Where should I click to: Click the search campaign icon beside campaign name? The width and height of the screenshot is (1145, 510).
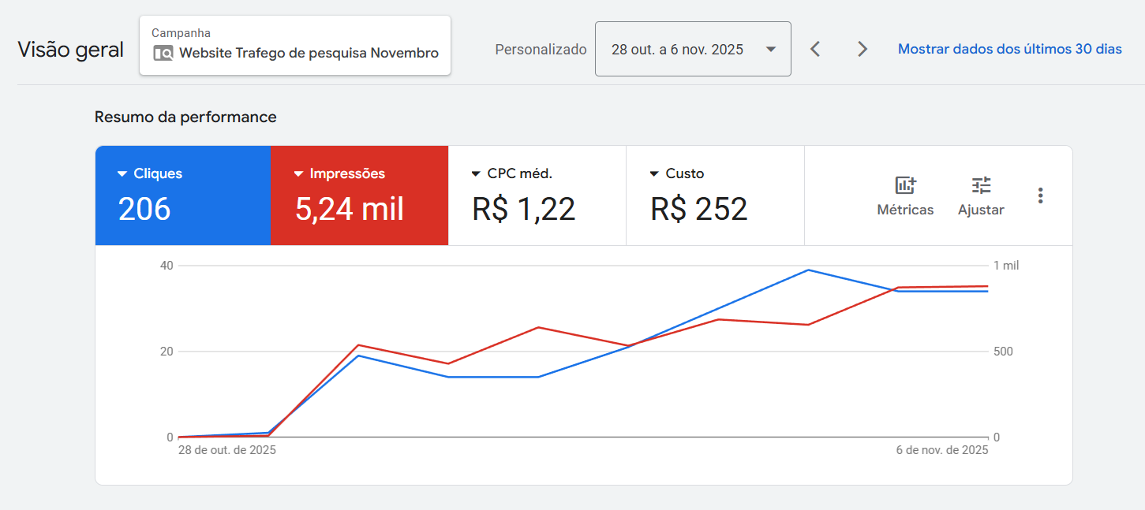point(163,54)
